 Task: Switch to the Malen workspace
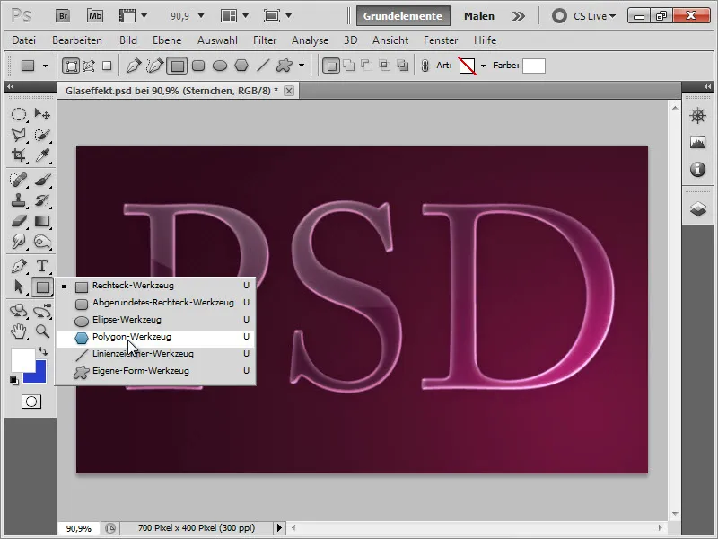tap(479, 16)
